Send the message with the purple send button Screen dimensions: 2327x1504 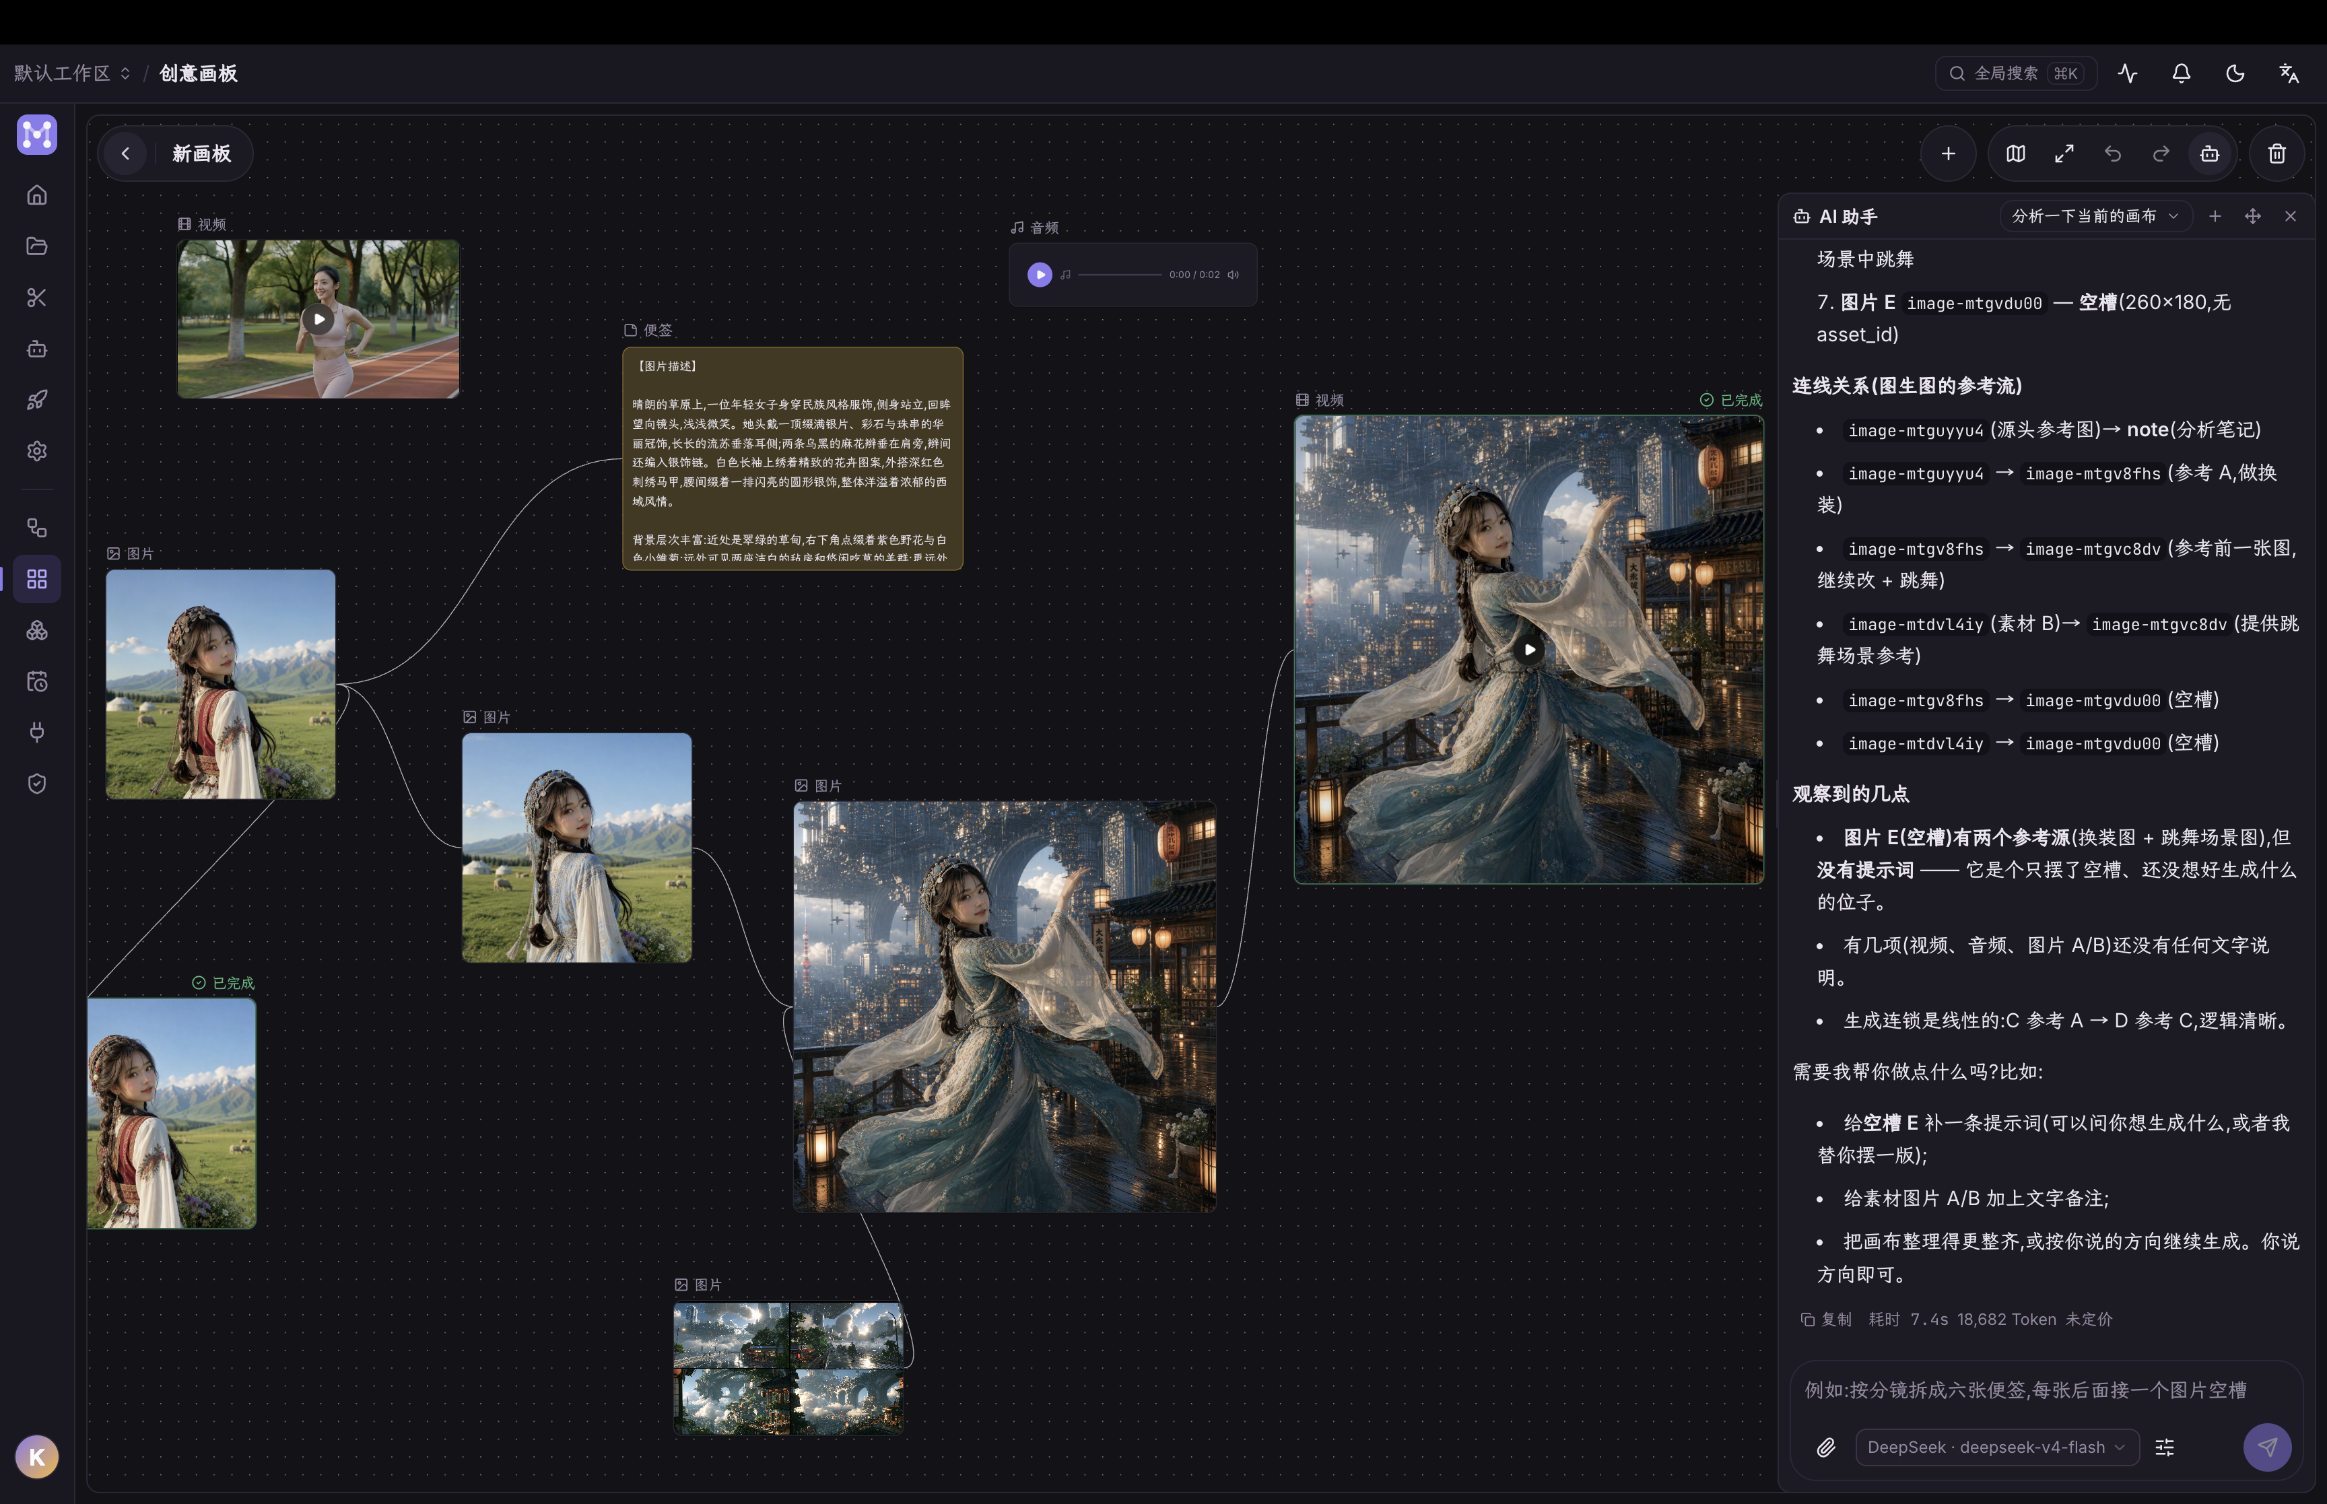point(2268,1447)
